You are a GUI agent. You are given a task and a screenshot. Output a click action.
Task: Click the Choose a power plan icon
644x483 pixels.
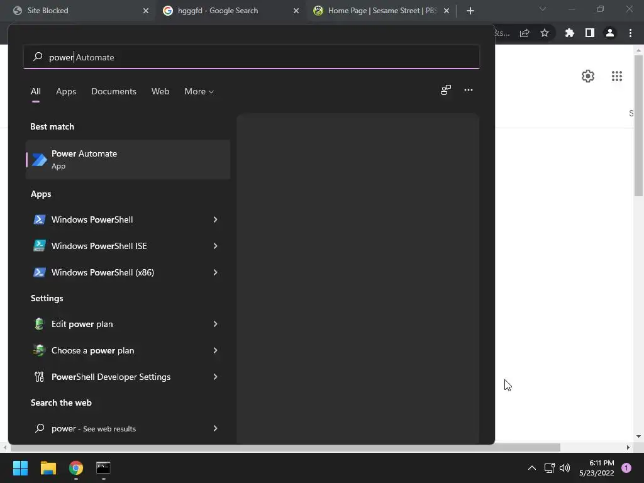click(x=39, y=350)
